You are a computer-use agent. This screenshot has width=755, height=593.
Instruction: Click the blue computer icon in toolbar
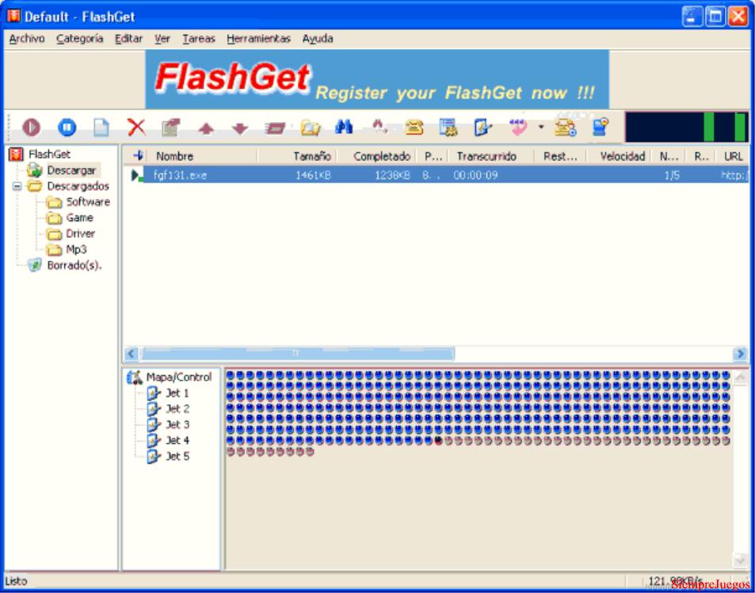point(601,128)
